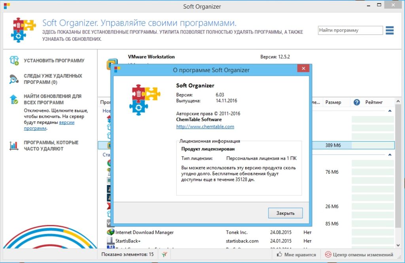Click Показано элементов: 15 status text
This screenshot has height=263, width=405.
tap(127, 254)
